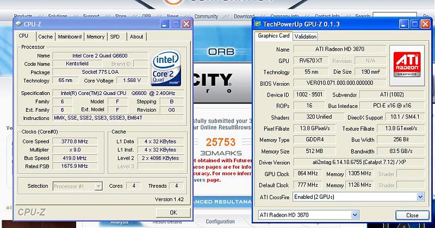Viewport: 435px width, 228px height.
Task: Open the Validation tab in GPU-Z
Action: tap(305, 36)
